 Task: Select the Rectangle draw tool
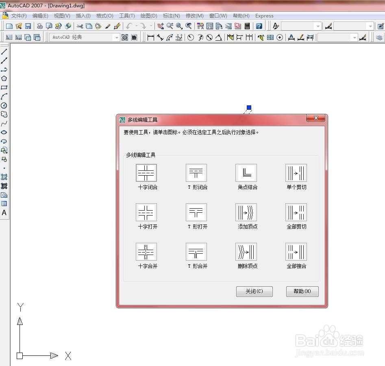pos(4,87)
